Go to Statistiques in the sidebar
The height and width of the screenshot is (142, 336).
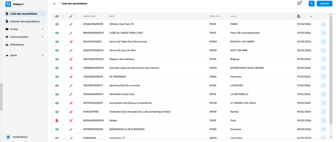coord(17,44)
